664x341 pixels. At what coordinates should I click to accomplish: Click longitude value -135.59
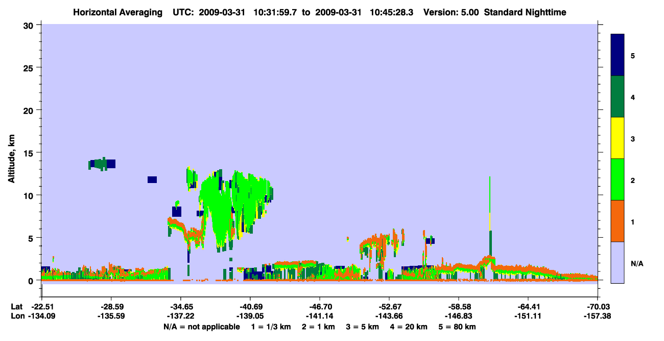coord(111,316)
